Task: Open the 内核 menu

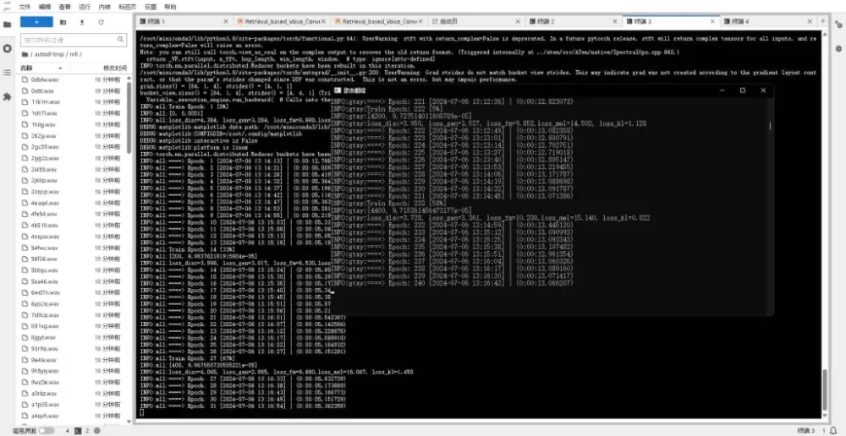Action: coord(105,7)
